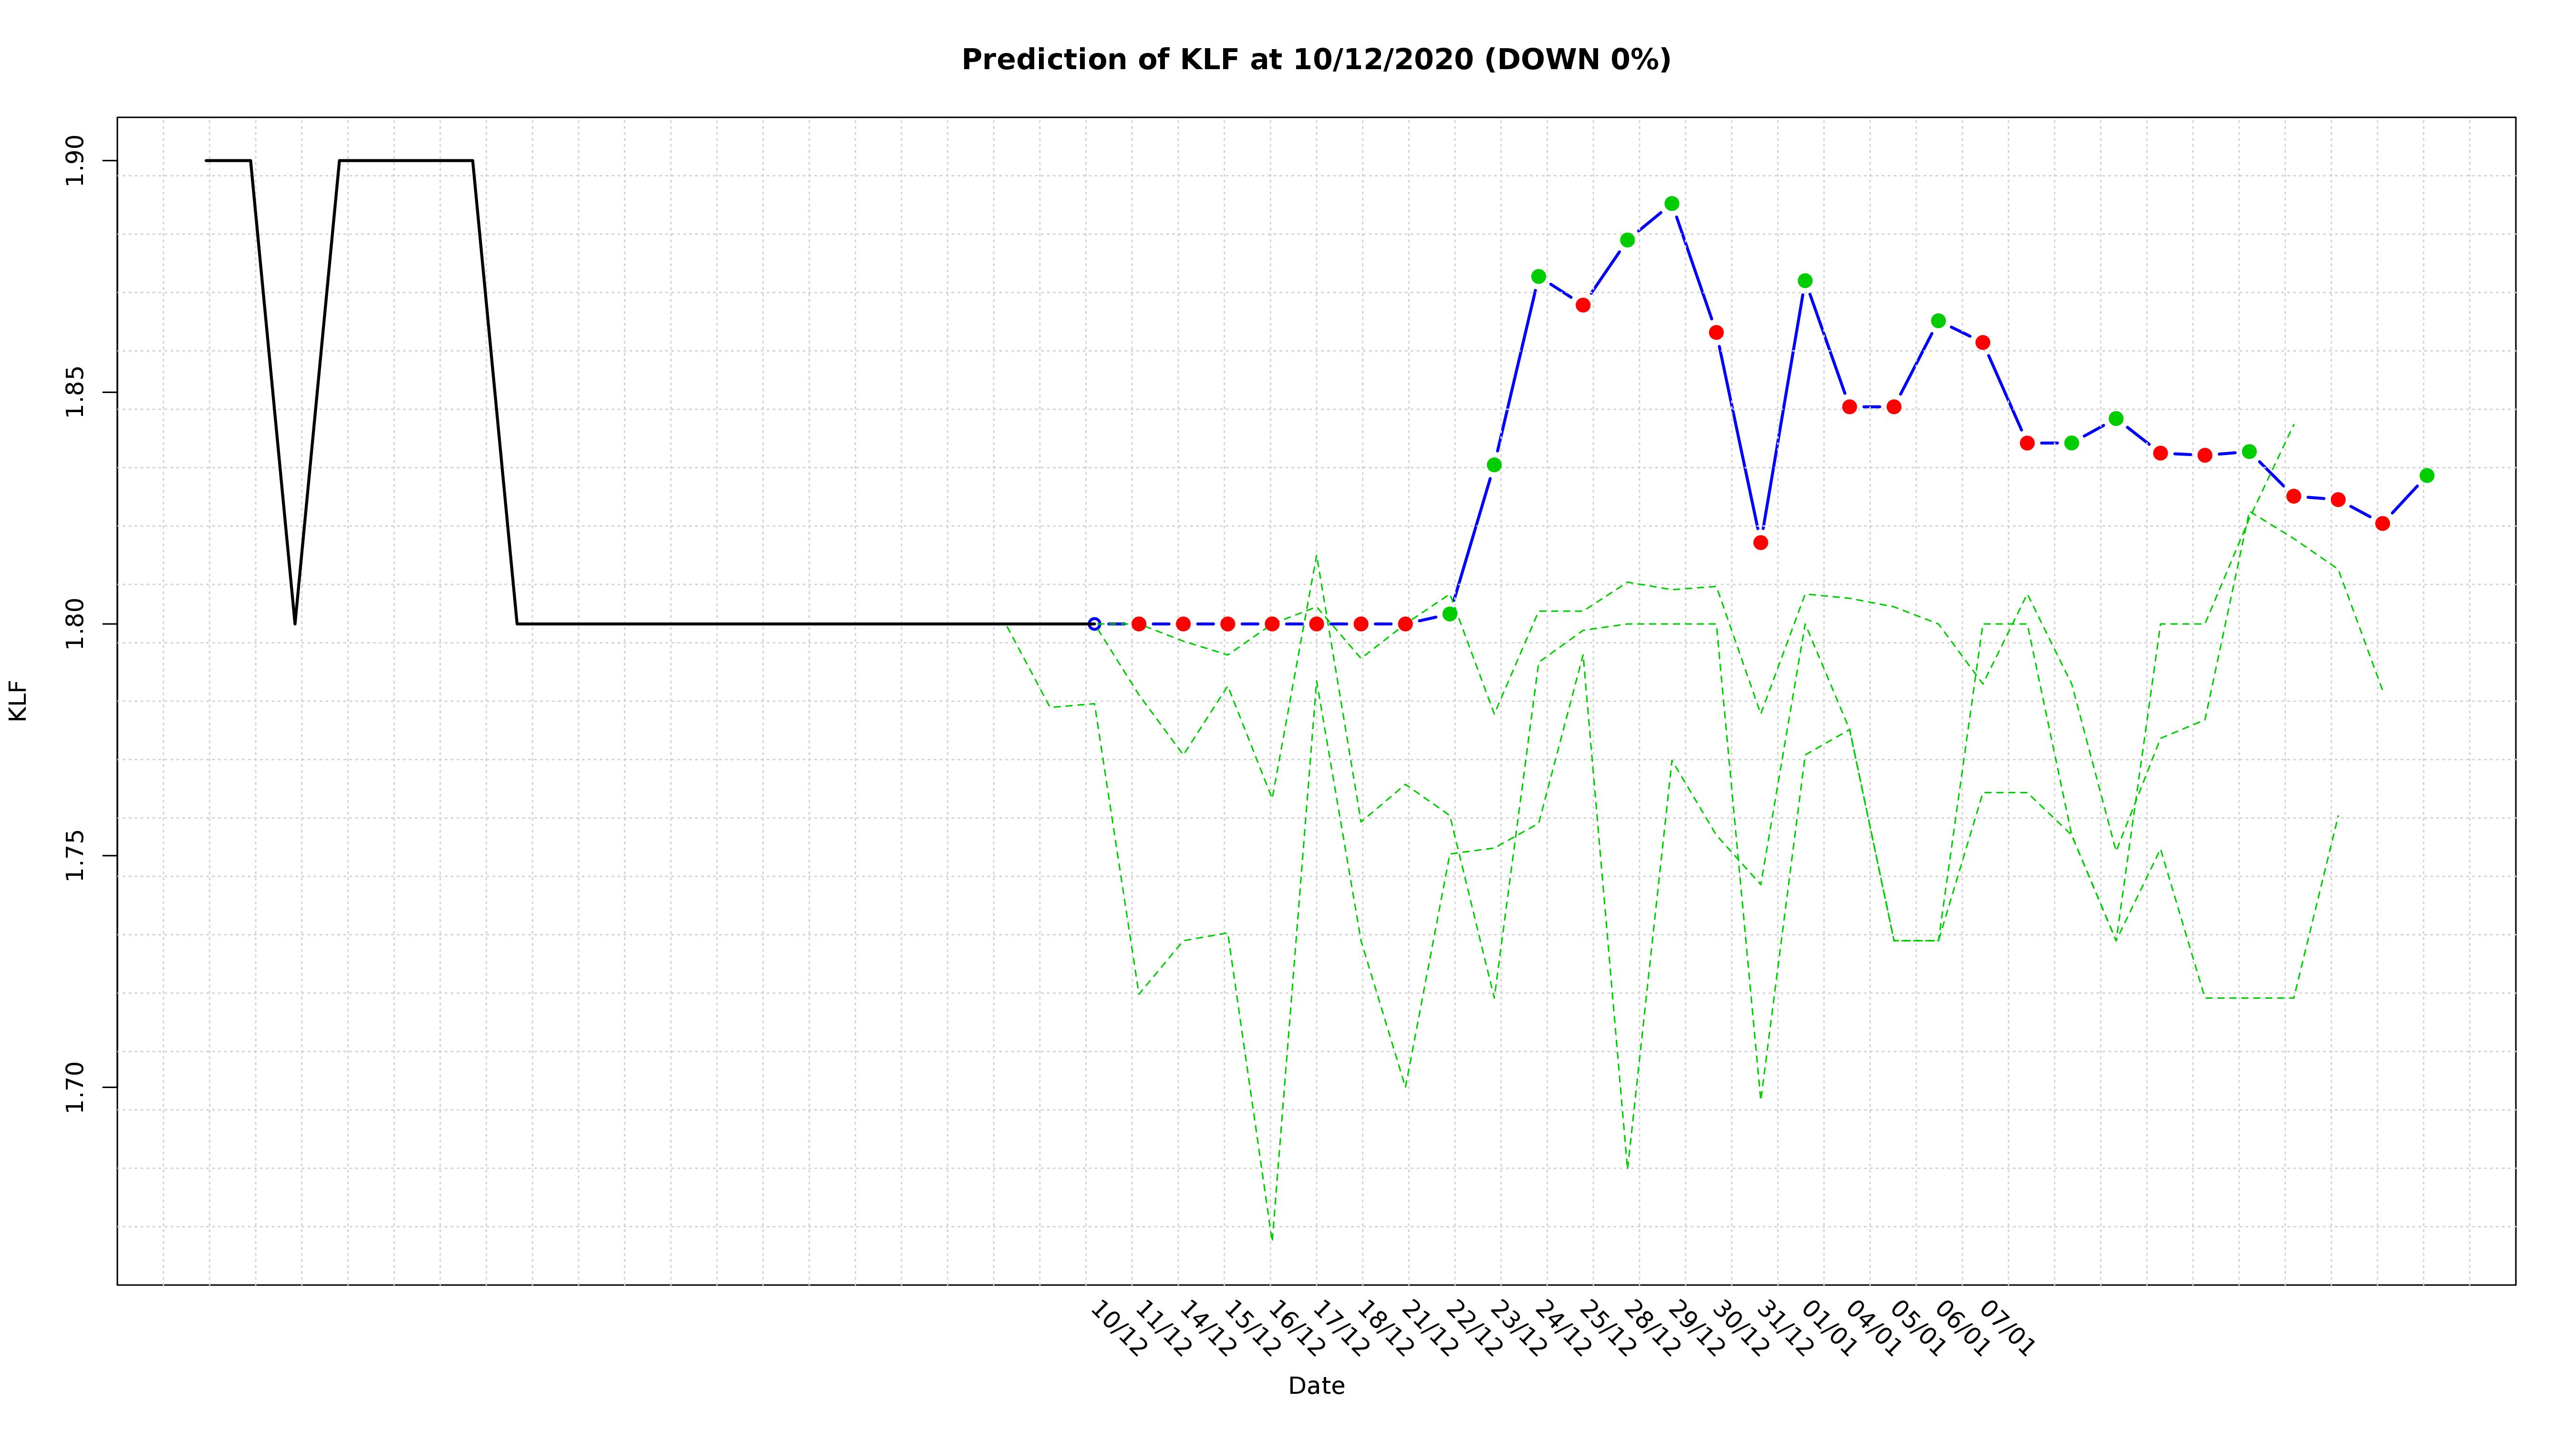Click the open blue circle at 10/12
2576x1431 pixels.
[x=1094, y=624]
